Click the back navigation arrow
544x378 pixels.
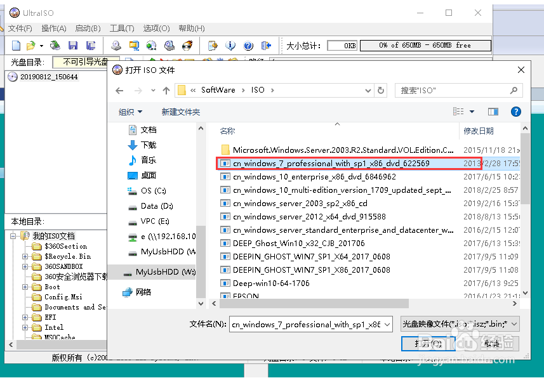point(119,91)
